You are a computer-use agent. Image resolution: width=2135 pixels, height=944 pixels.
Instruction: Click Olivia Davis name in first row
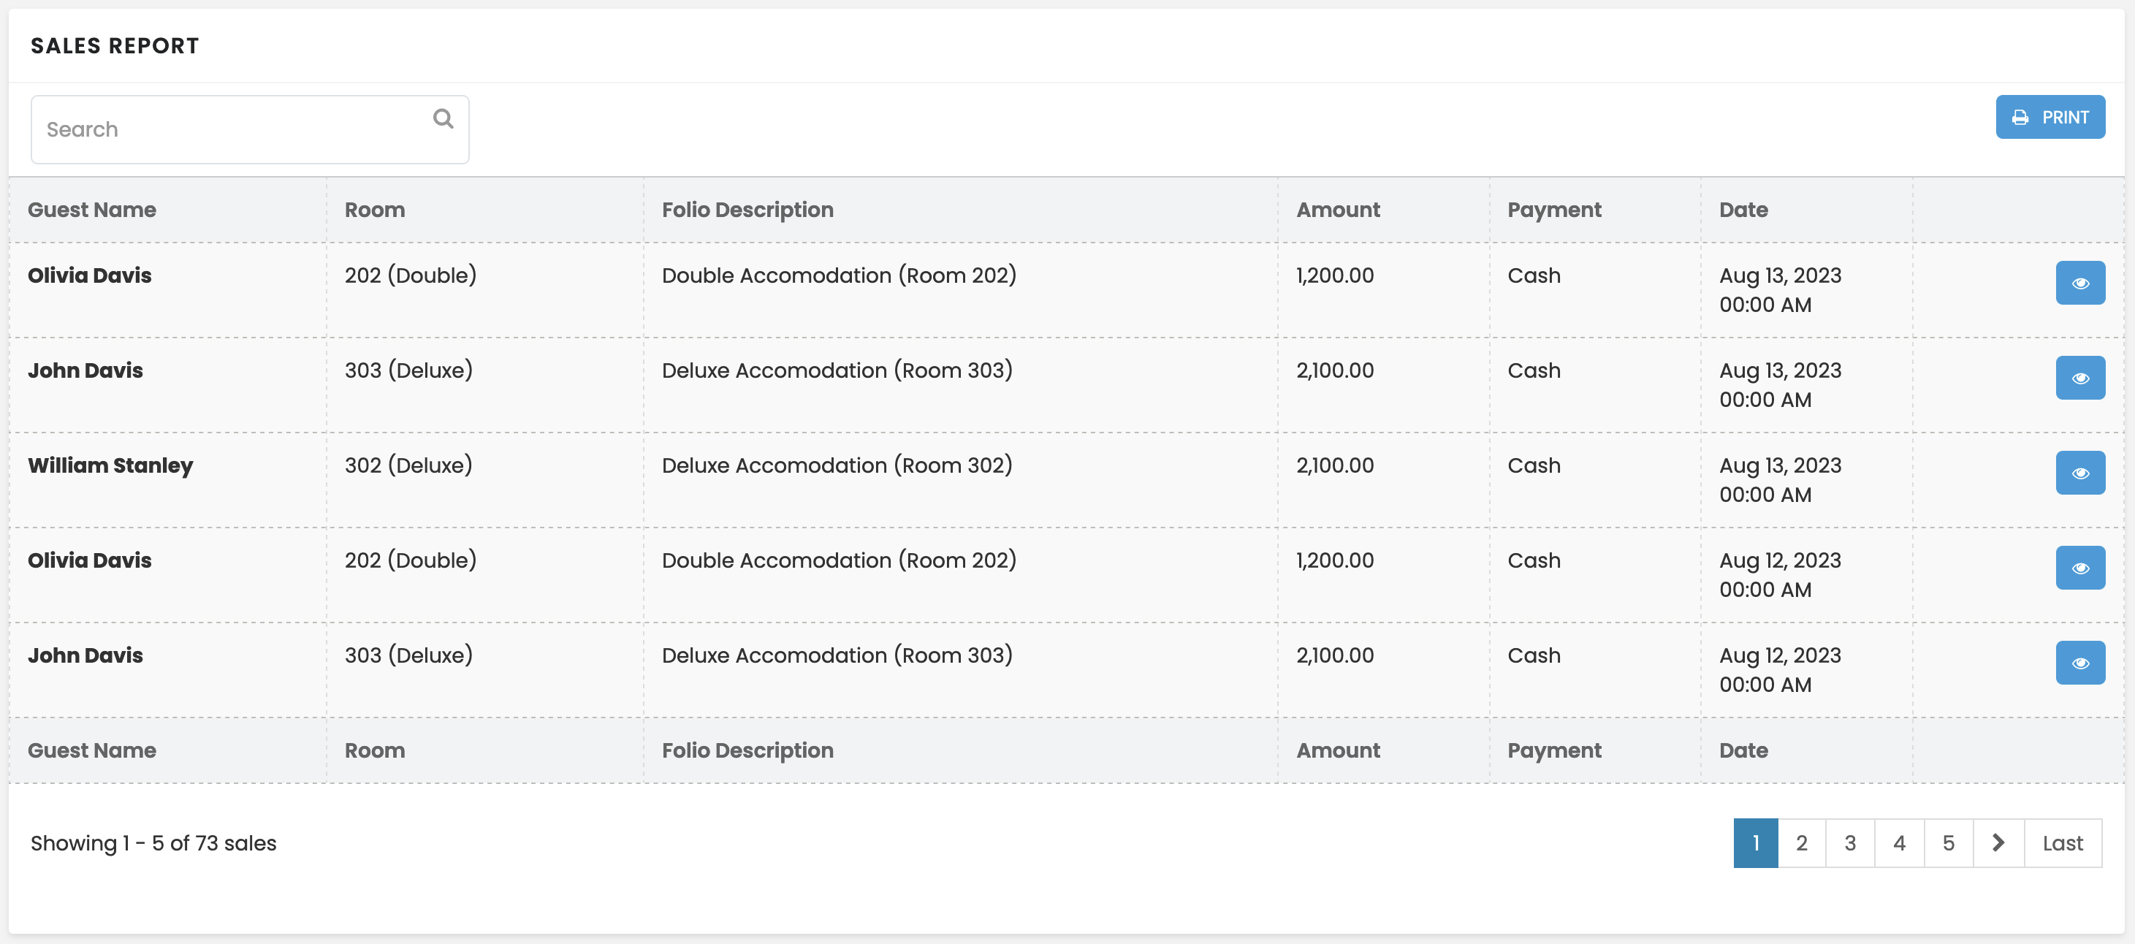tap(90, 275)
